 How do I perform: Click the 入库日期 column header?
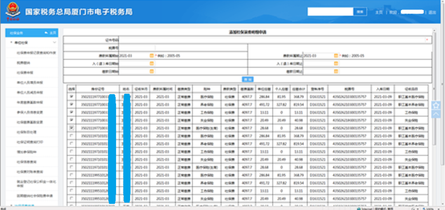(x=382, y=88)
